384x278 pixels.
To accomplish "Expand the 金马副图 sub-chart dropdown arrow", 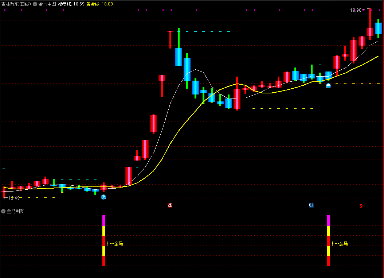I will coord(3,211).
